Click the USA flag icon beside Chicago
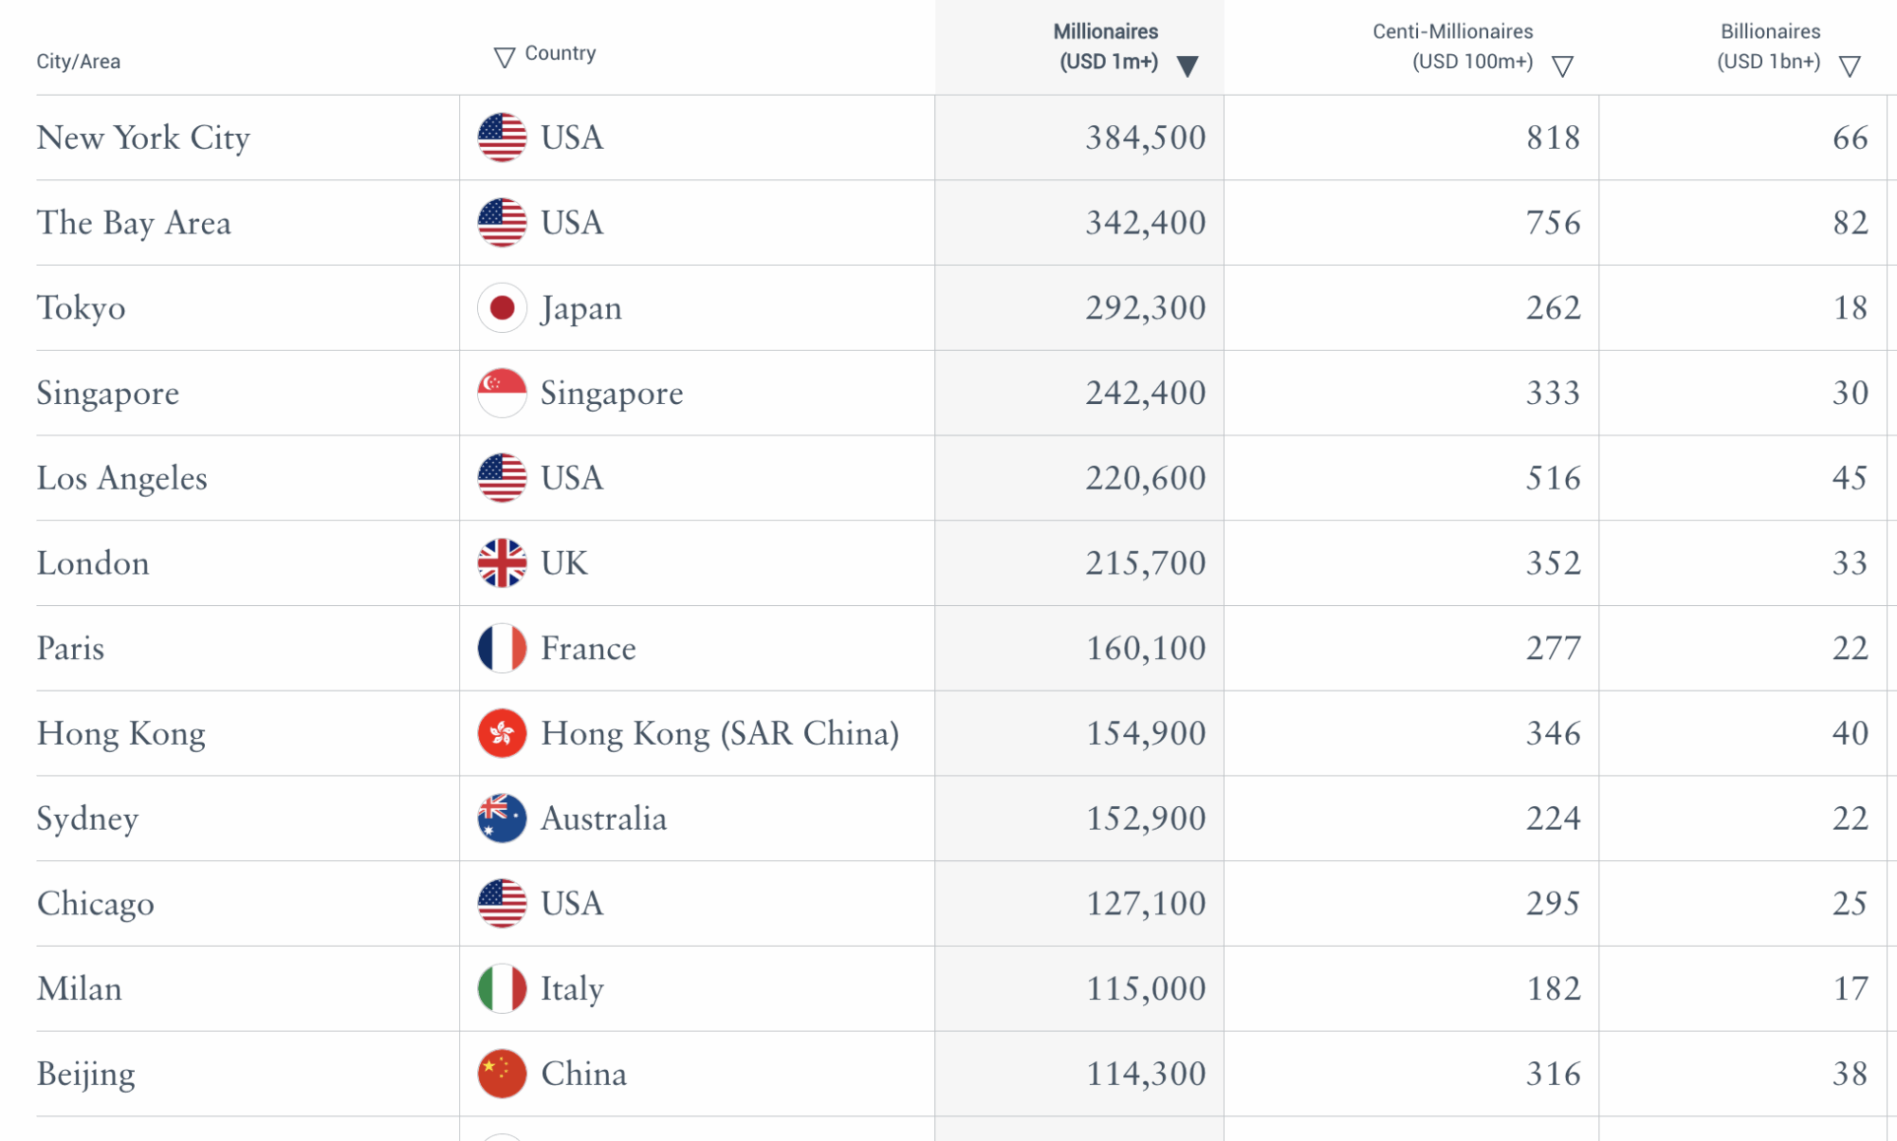This screenshot has width=1897, height=1141. [502, 904]
